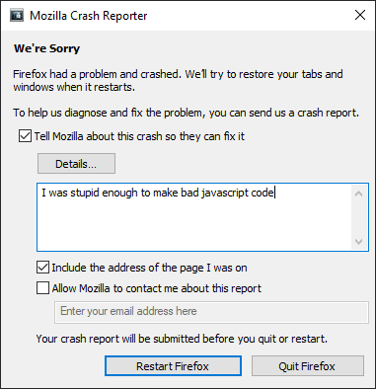
Task: Click the Mozilla Crash Reporter title text
Action: 89,16
